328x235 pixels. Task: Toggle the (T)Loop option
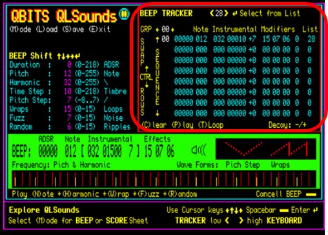click(x=210, y=125)
